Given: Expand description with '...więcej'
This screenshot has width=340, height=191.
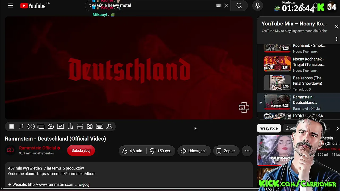Looking at the screenshot, I should pos(82,185).
